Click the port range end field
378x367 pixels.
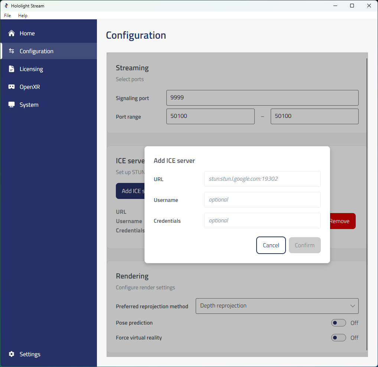pos(315,116)
